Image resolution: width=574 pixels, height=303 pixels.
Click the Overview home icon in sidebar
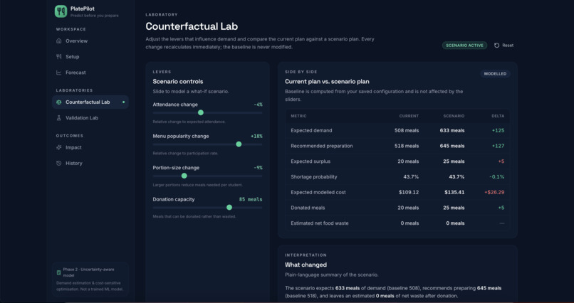click(x=58, y=41)
